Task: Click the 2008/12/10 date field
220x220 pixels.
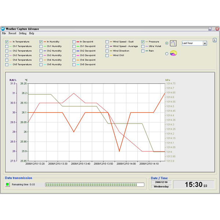Action: click(161, 182)
